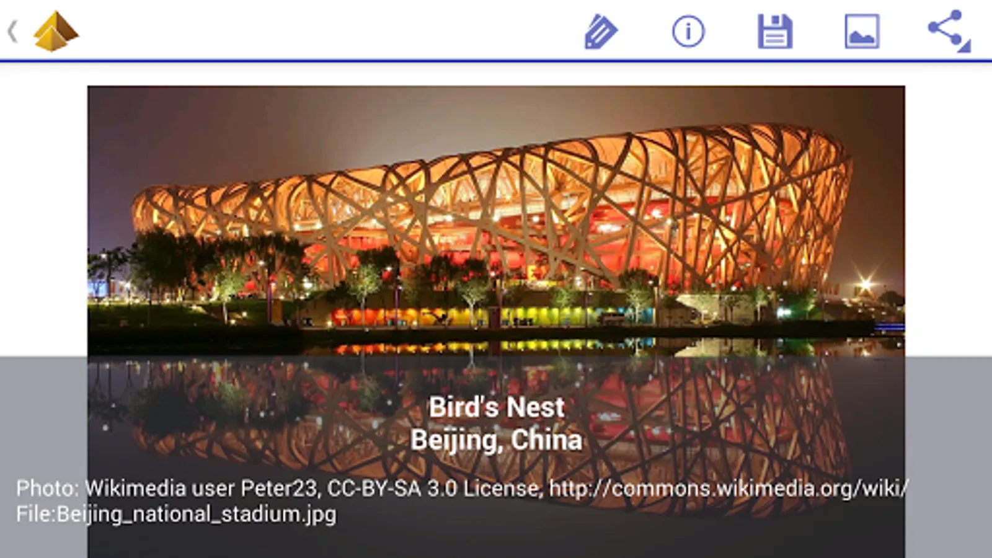Tap the rainbow-colored light strip below the stadium
This screenshot has width=992, height=558.
pos(493,317)
